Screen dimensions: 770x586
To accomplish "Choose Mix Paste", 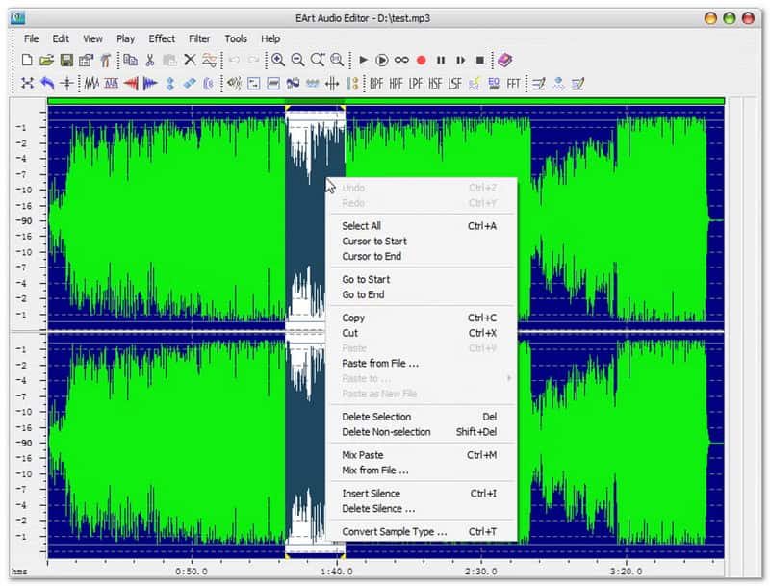I will [x=421, y=455].
